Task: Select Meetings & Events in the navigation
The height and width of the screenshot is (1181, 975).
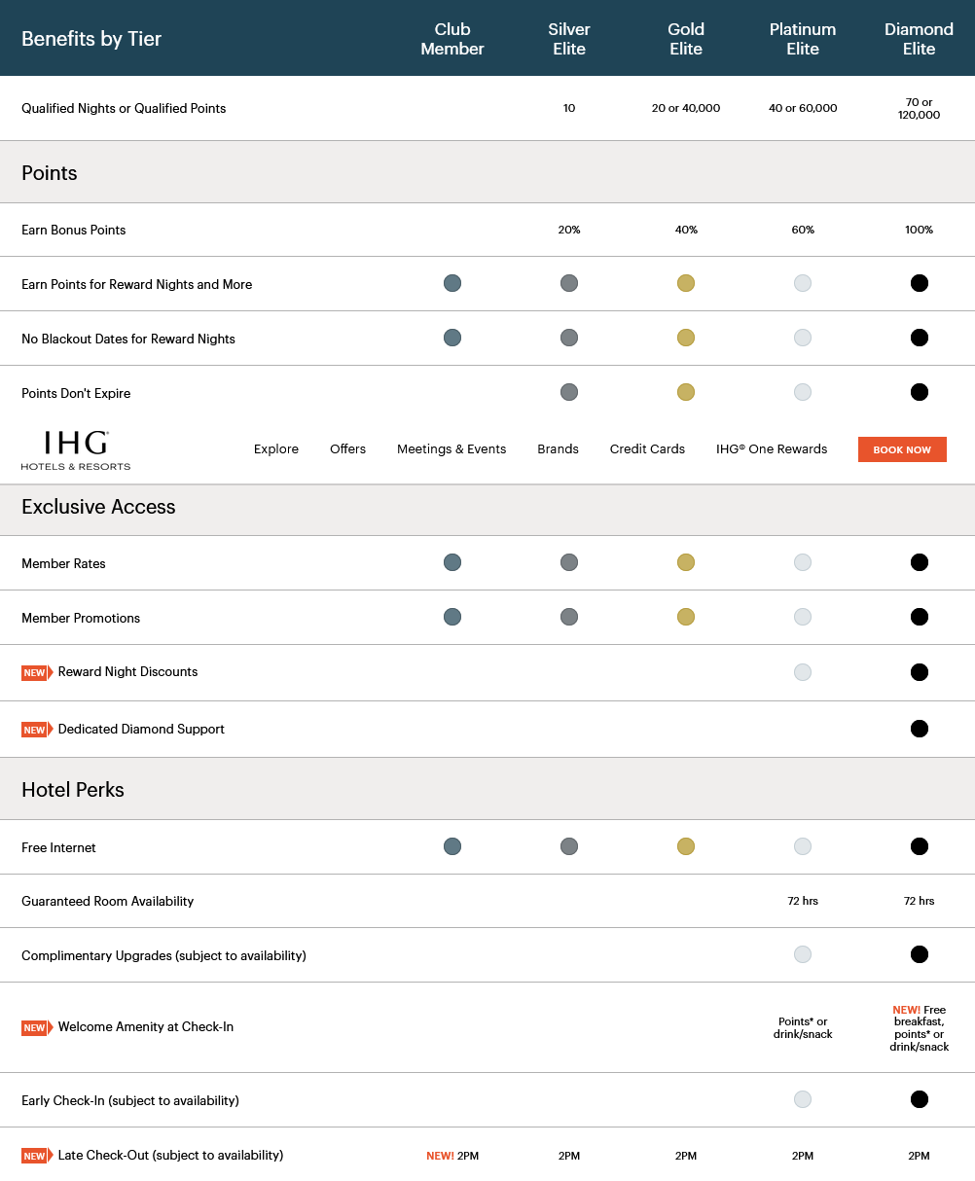Action: pos(451,449)
